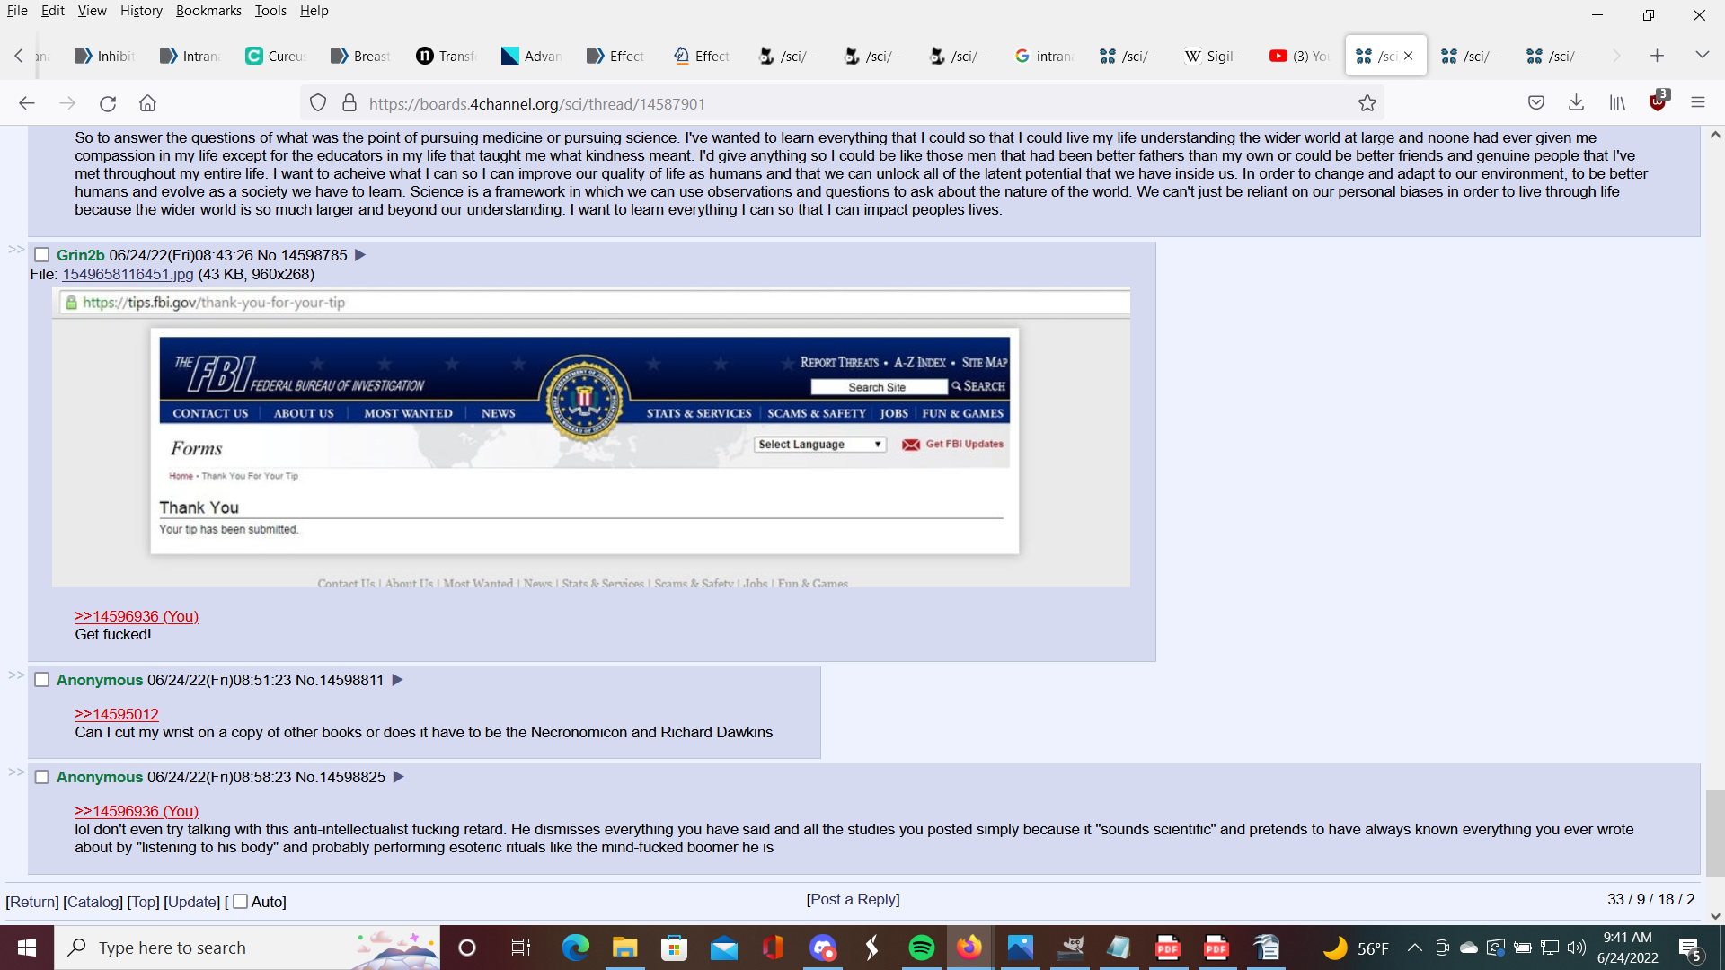This screenshot has width=1725, height=970.
Task: Check the box for Grin2b's post
Action: pos(41,255)
